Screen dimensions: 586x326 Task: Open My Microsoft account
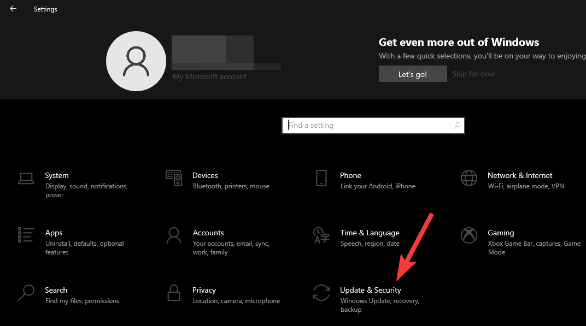209,76
